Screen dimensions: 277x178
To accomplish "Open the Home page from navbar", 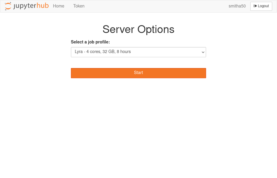I will [x=59, y=6].
